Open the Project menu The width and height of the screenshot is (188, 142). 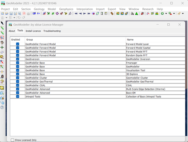(x=5, y=9)
